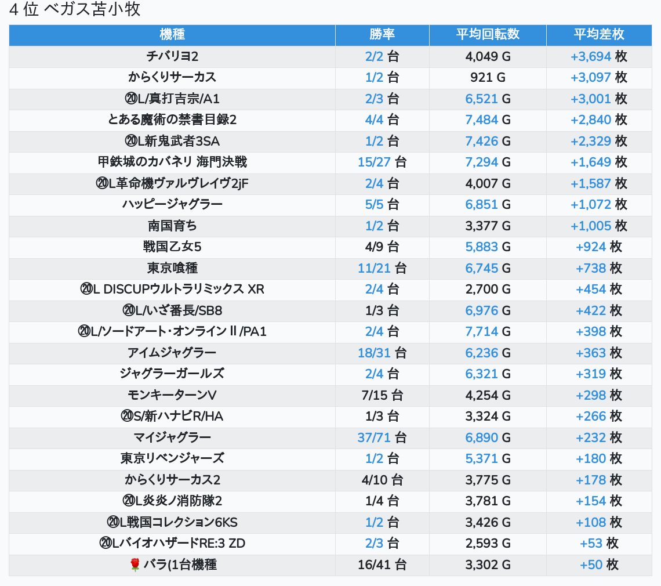Select the 7,484 G average spins cell
The height and width of the screenshot is (586, 661).
tap(488, 120)
